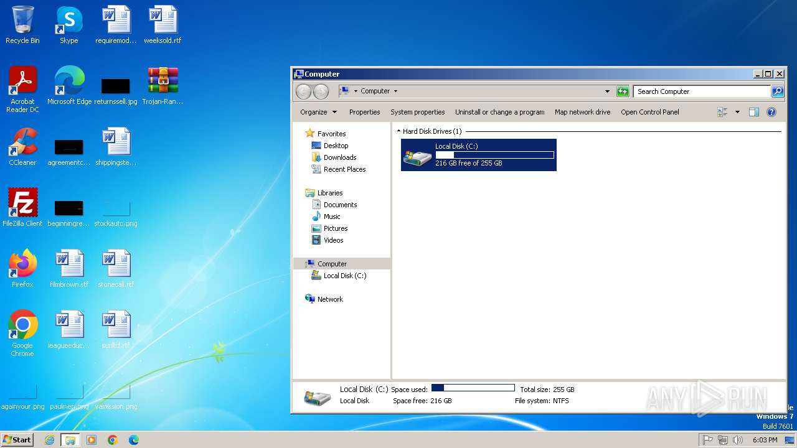Image resolution: width=797 pixels, height=448 pixels.
Task: Open the Recycle Bin desktop icon
Action: tap(22, 25)
